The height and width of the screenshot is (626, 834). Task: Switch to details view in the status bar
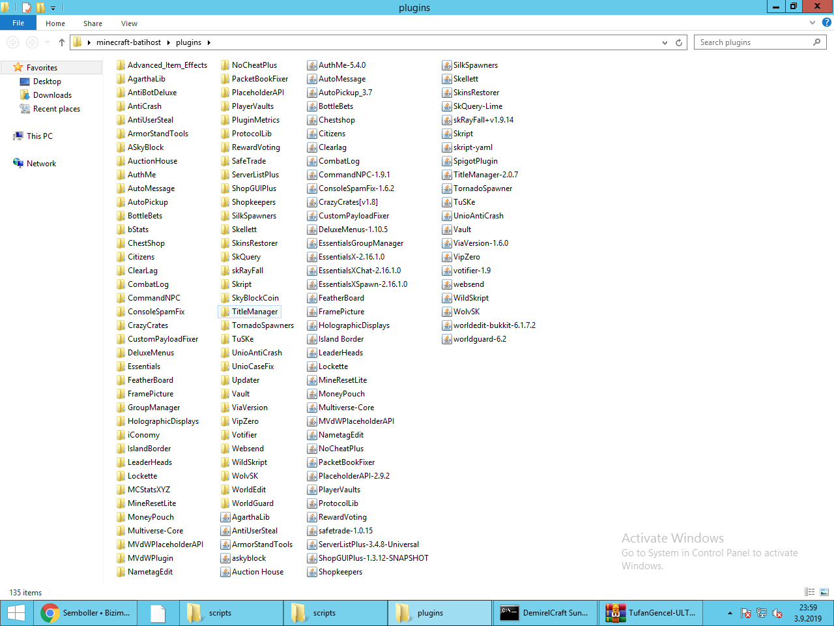click(810, 592)
